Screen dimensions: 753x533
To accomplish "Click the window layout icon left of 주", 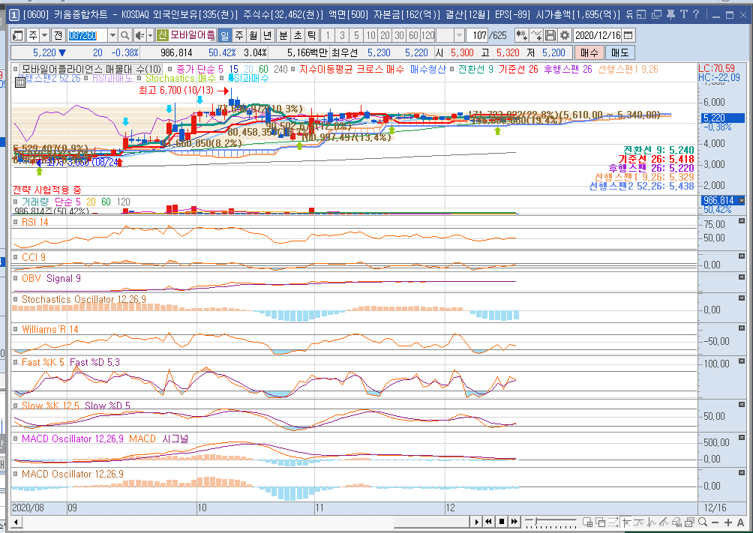I will [x=18, y=35].
